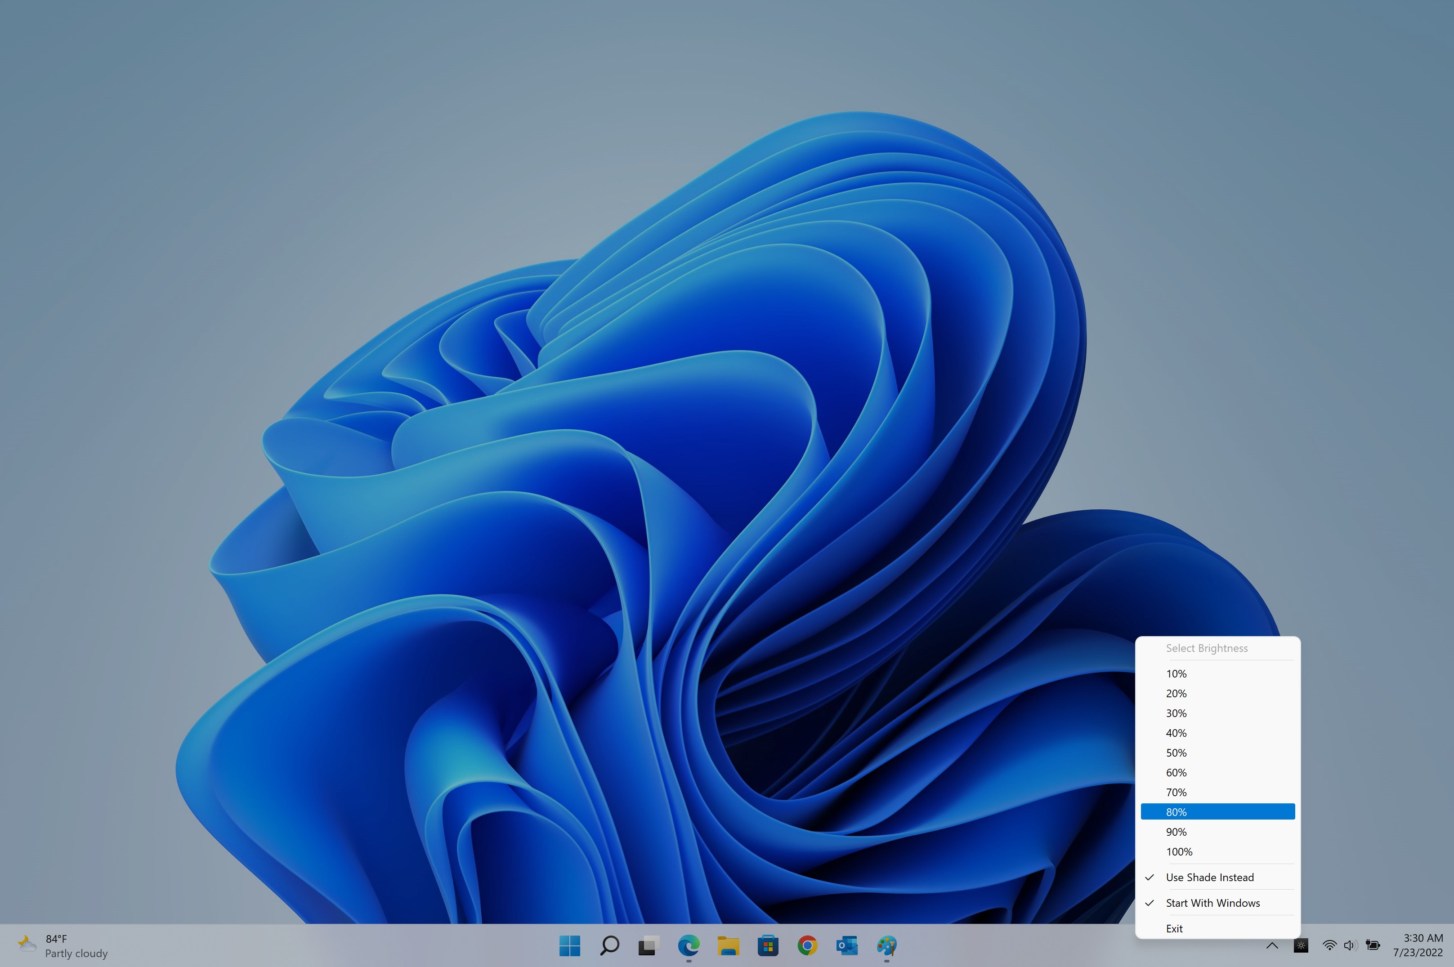Set brightness to 50%
The height and width of the screenshot is (967, 1454).
(1176, 753)
